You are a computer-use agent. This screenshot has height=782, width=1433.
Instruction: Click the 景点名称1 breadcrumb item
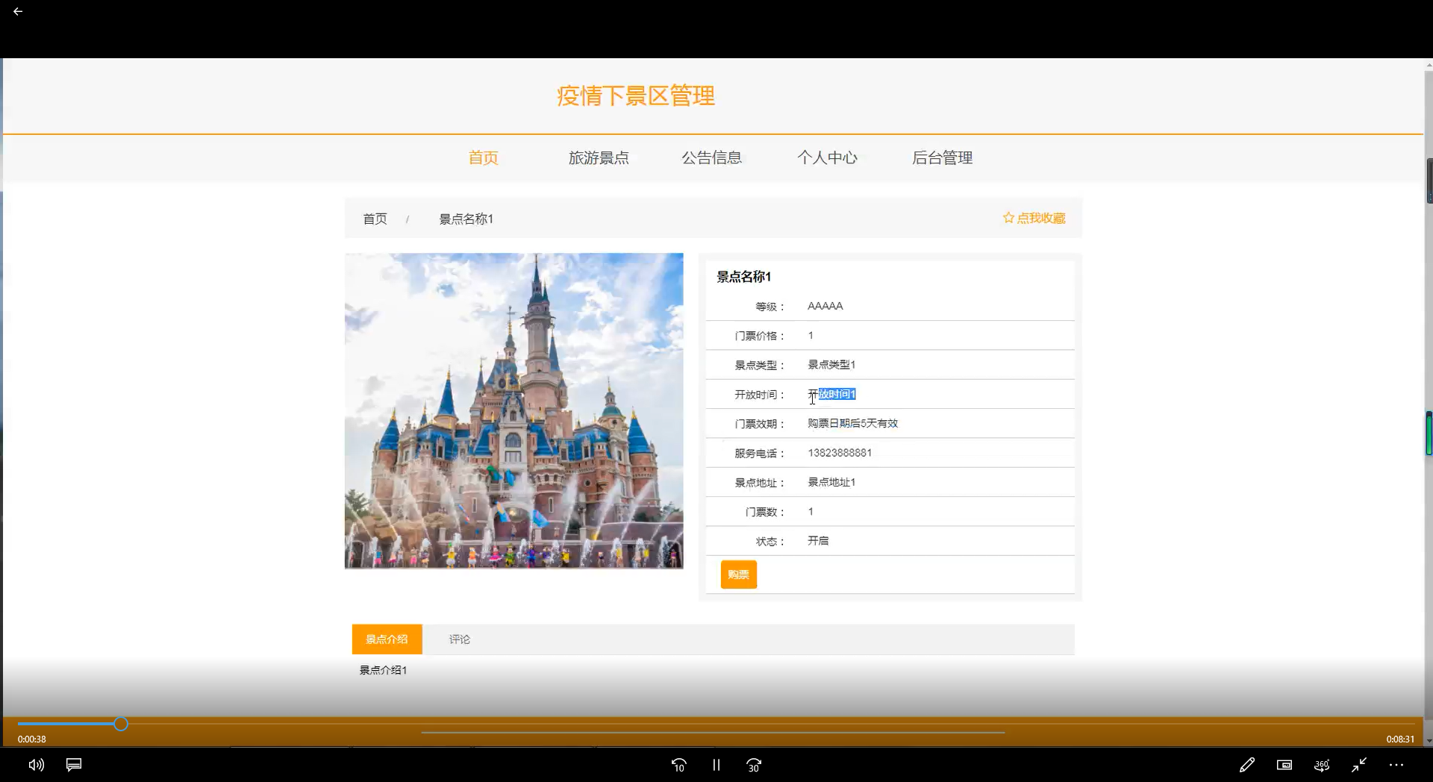pos(466,219)
